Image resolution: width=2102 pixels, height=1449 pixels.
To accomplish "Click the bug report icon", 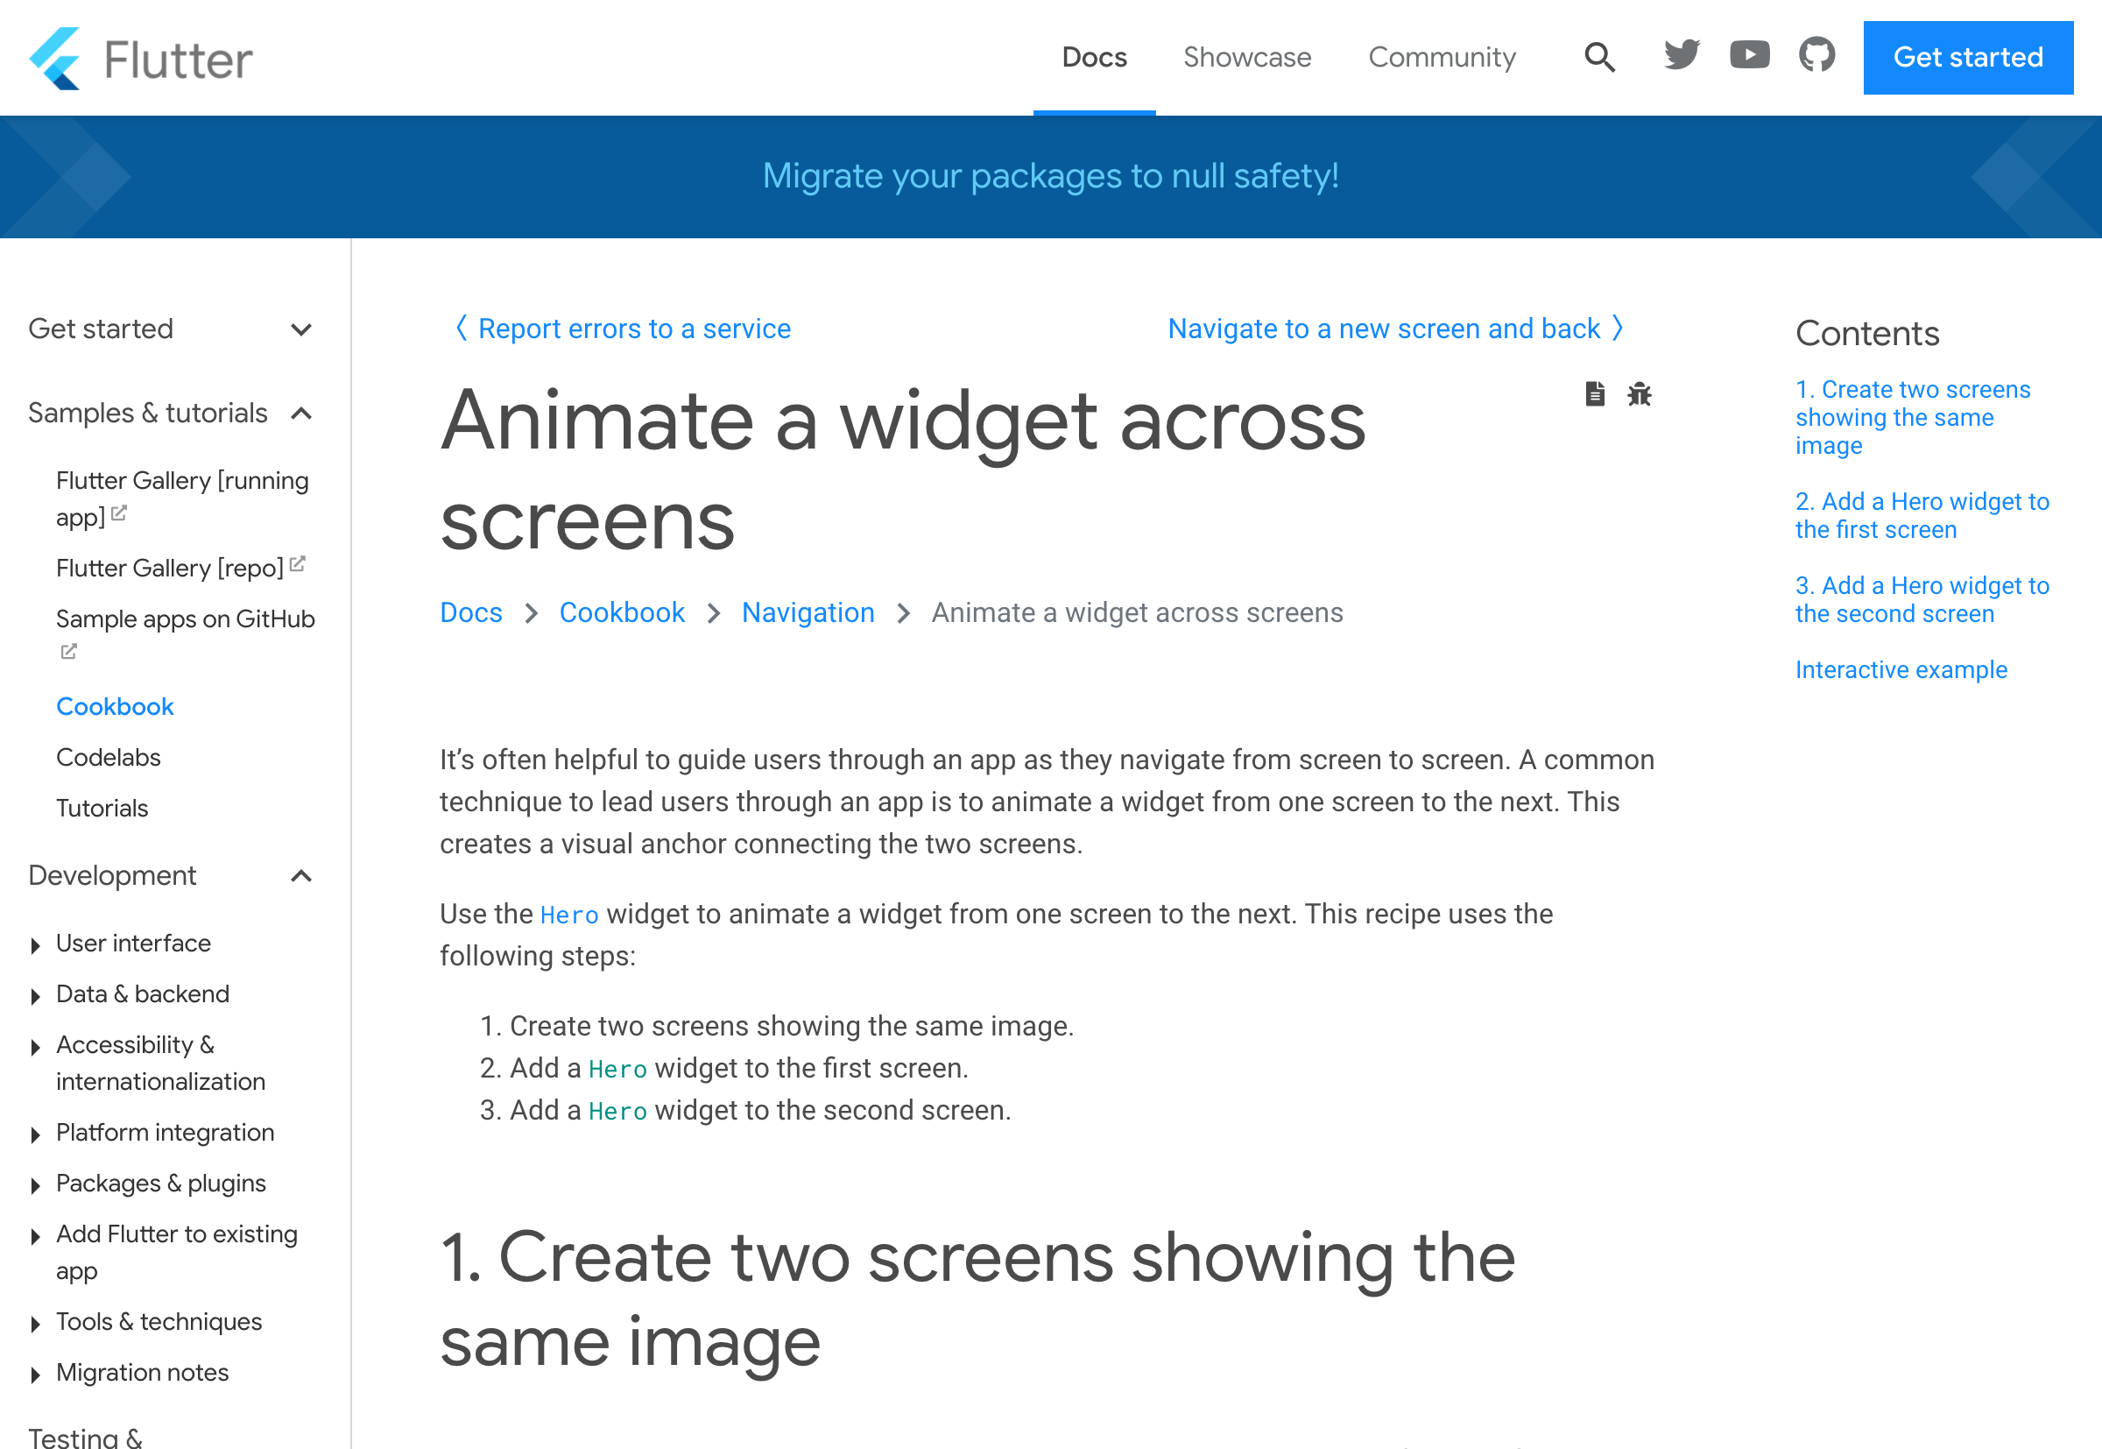I will (x=1640, y=393).
